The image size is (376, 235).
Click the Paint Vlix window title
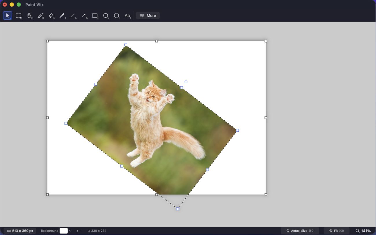pos(35,5)
